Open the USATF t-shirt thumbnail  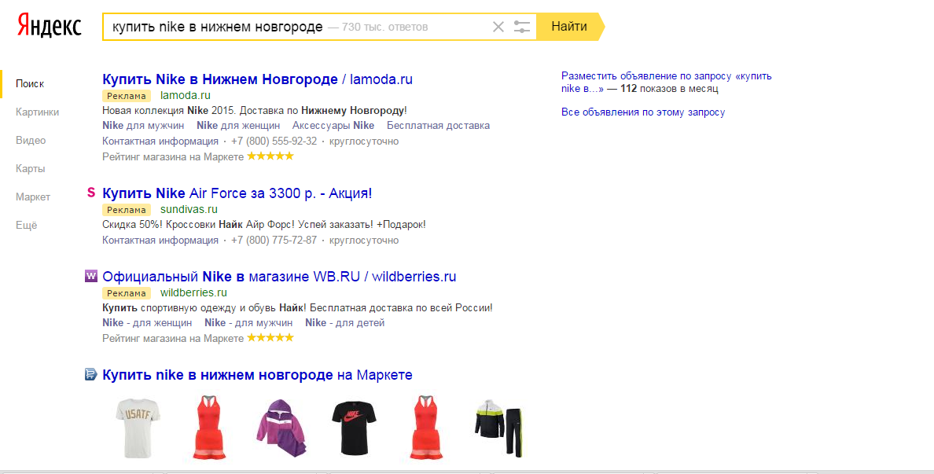[x=138, y=428]
